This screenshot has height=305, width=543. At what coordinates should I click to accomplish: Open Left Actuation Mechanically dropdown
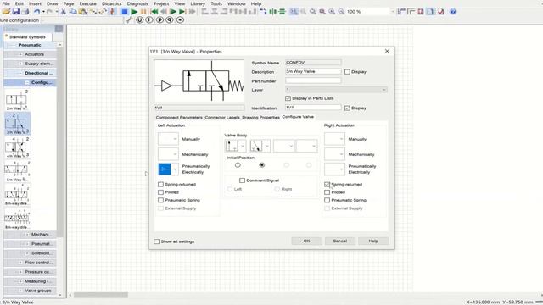[168, 154]
